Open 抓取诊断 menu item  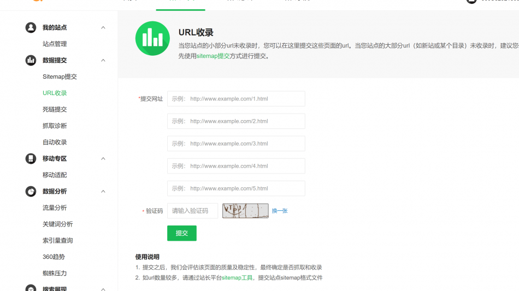coord(55,126)
